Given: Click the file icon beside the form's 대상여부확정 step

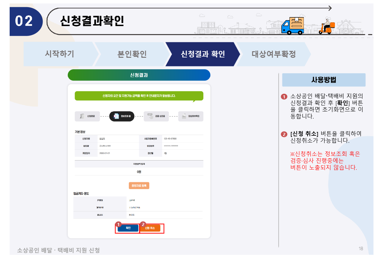Looking at the screenshot, I should [x=184, y=116].
